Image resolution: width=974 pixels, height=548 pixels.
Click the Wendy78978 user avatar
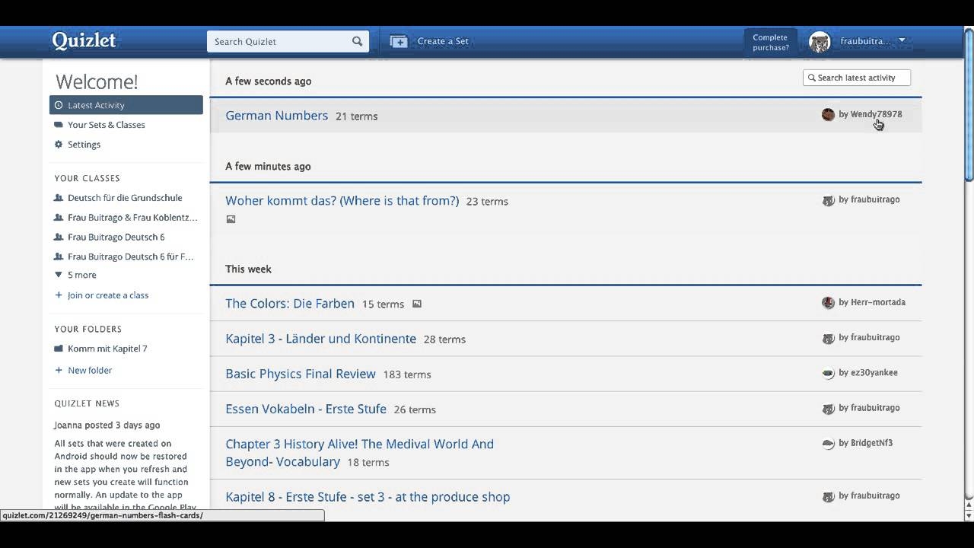click(828, 115)
